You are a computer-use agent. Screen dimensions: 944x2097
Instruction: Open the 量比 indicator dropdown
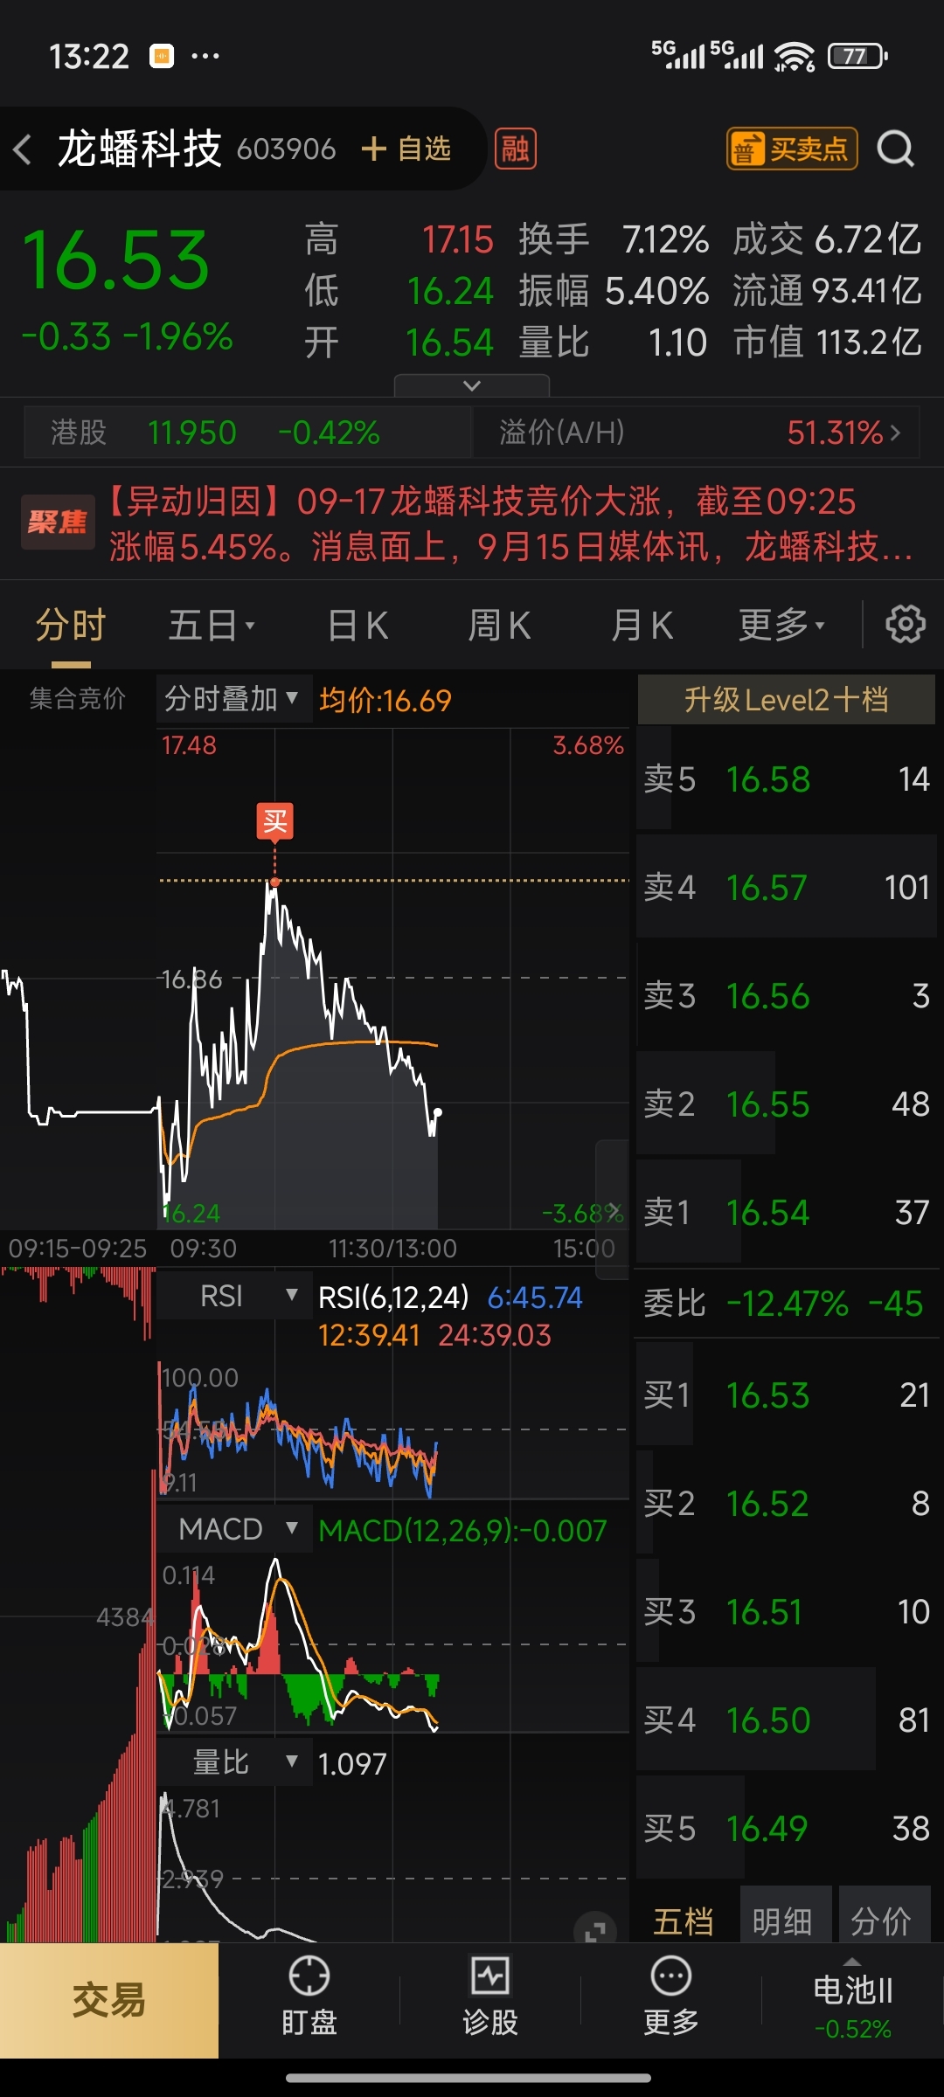click(233, 1762)
